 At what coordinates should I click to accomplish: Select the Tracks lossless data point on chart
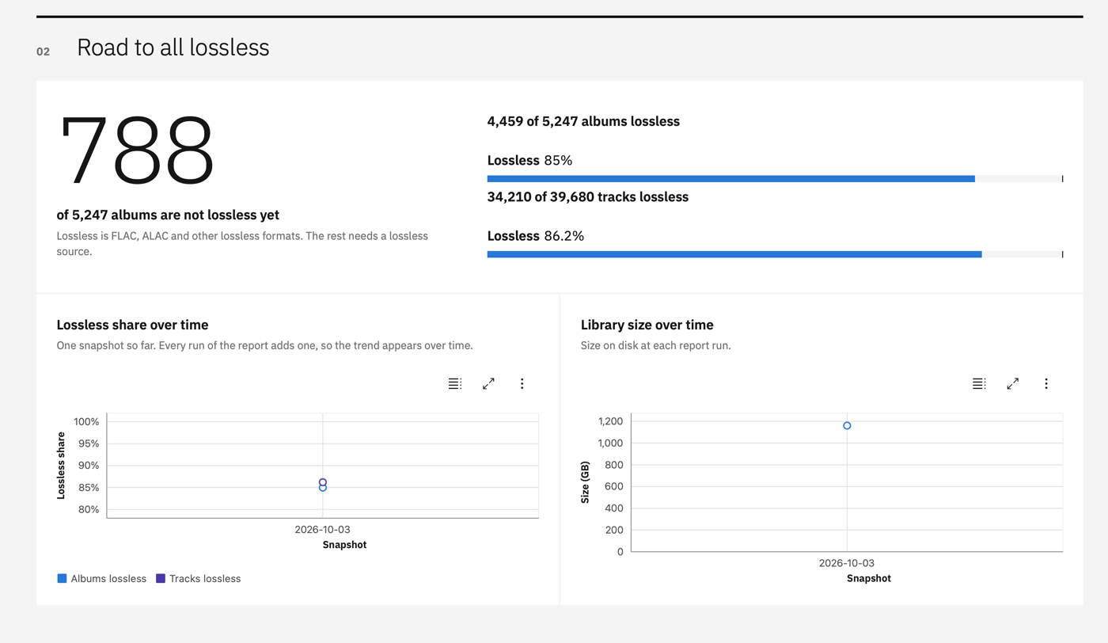(x=323, y=482)
